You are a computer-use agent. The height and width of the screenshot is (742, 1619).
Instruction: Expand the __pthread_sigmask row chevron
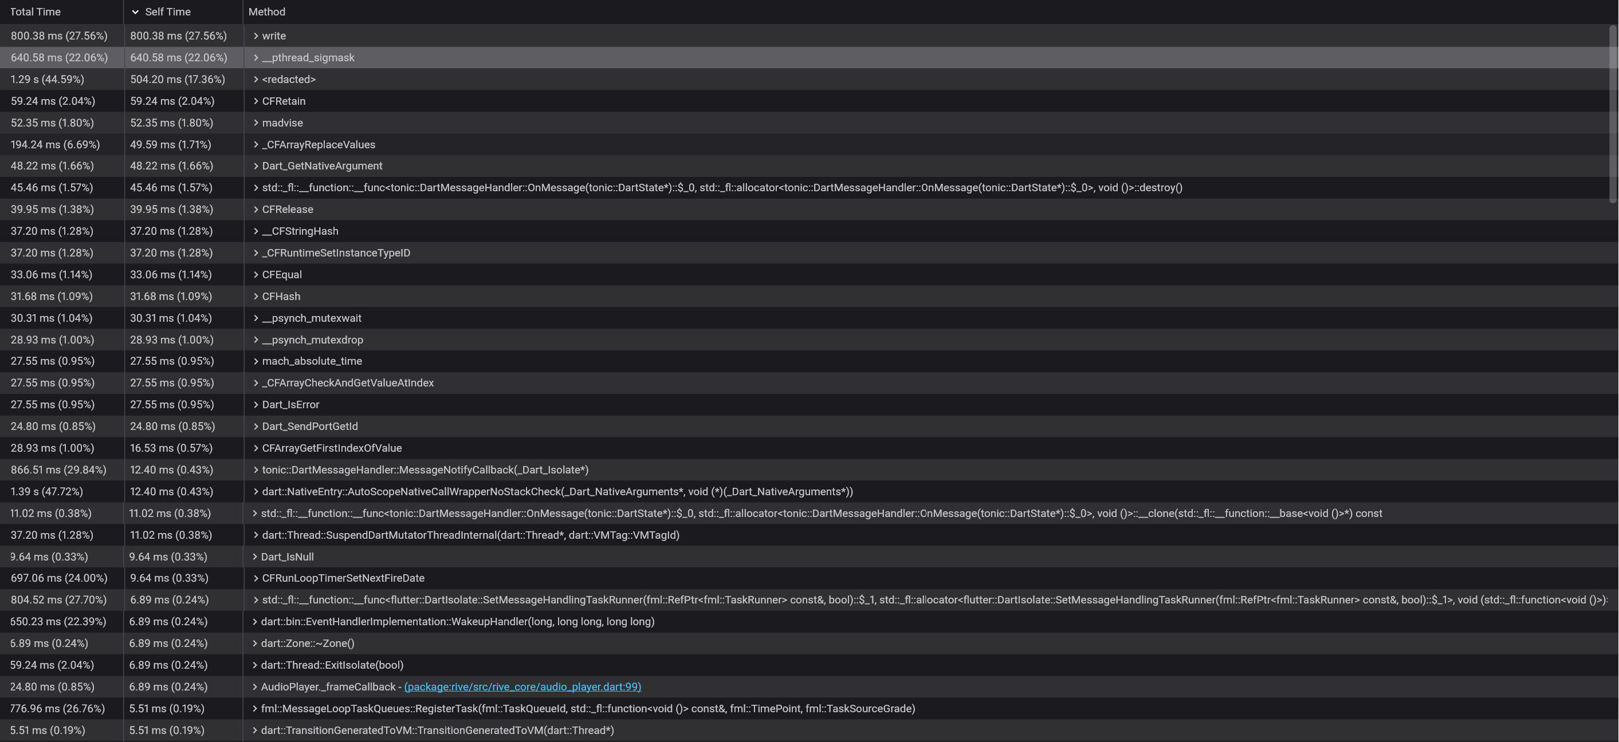click(x=256, y=58)
